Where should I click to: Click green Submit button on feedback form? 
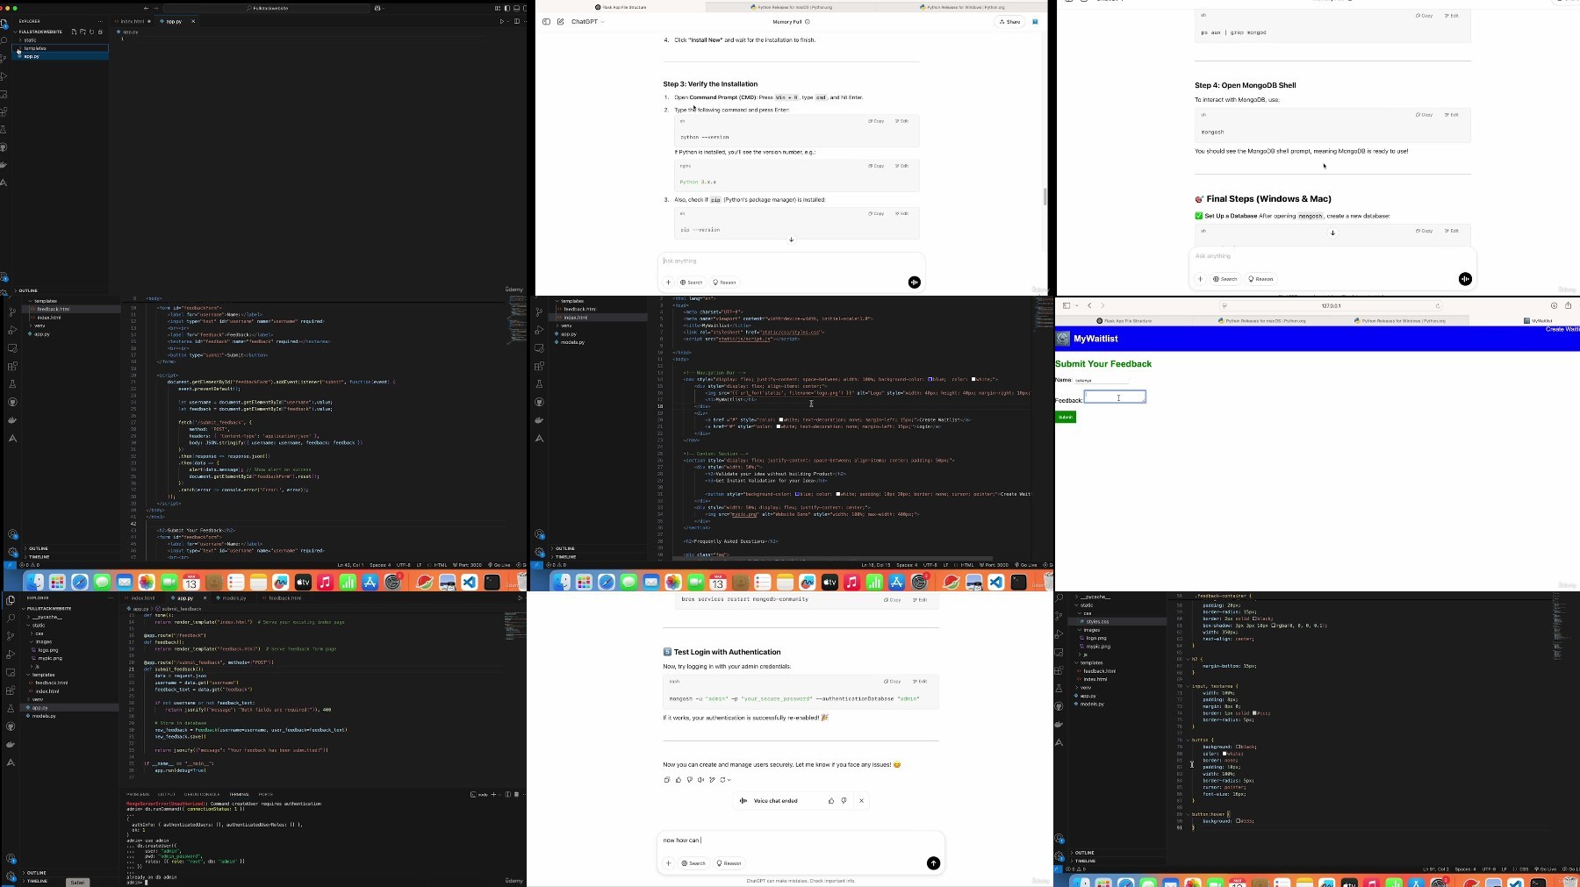pyautogui.click(x=1065, y=417)
